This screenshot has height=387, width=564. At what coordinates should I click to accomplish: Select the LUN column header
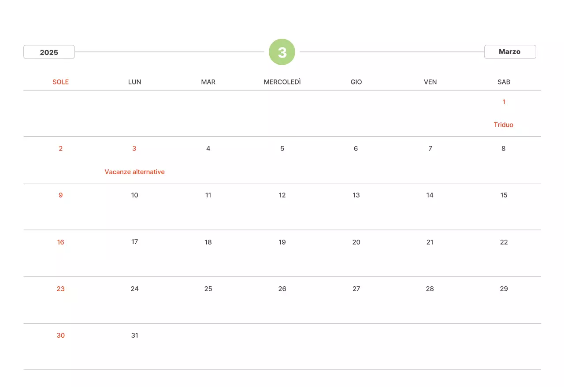(x=134, y=82)
